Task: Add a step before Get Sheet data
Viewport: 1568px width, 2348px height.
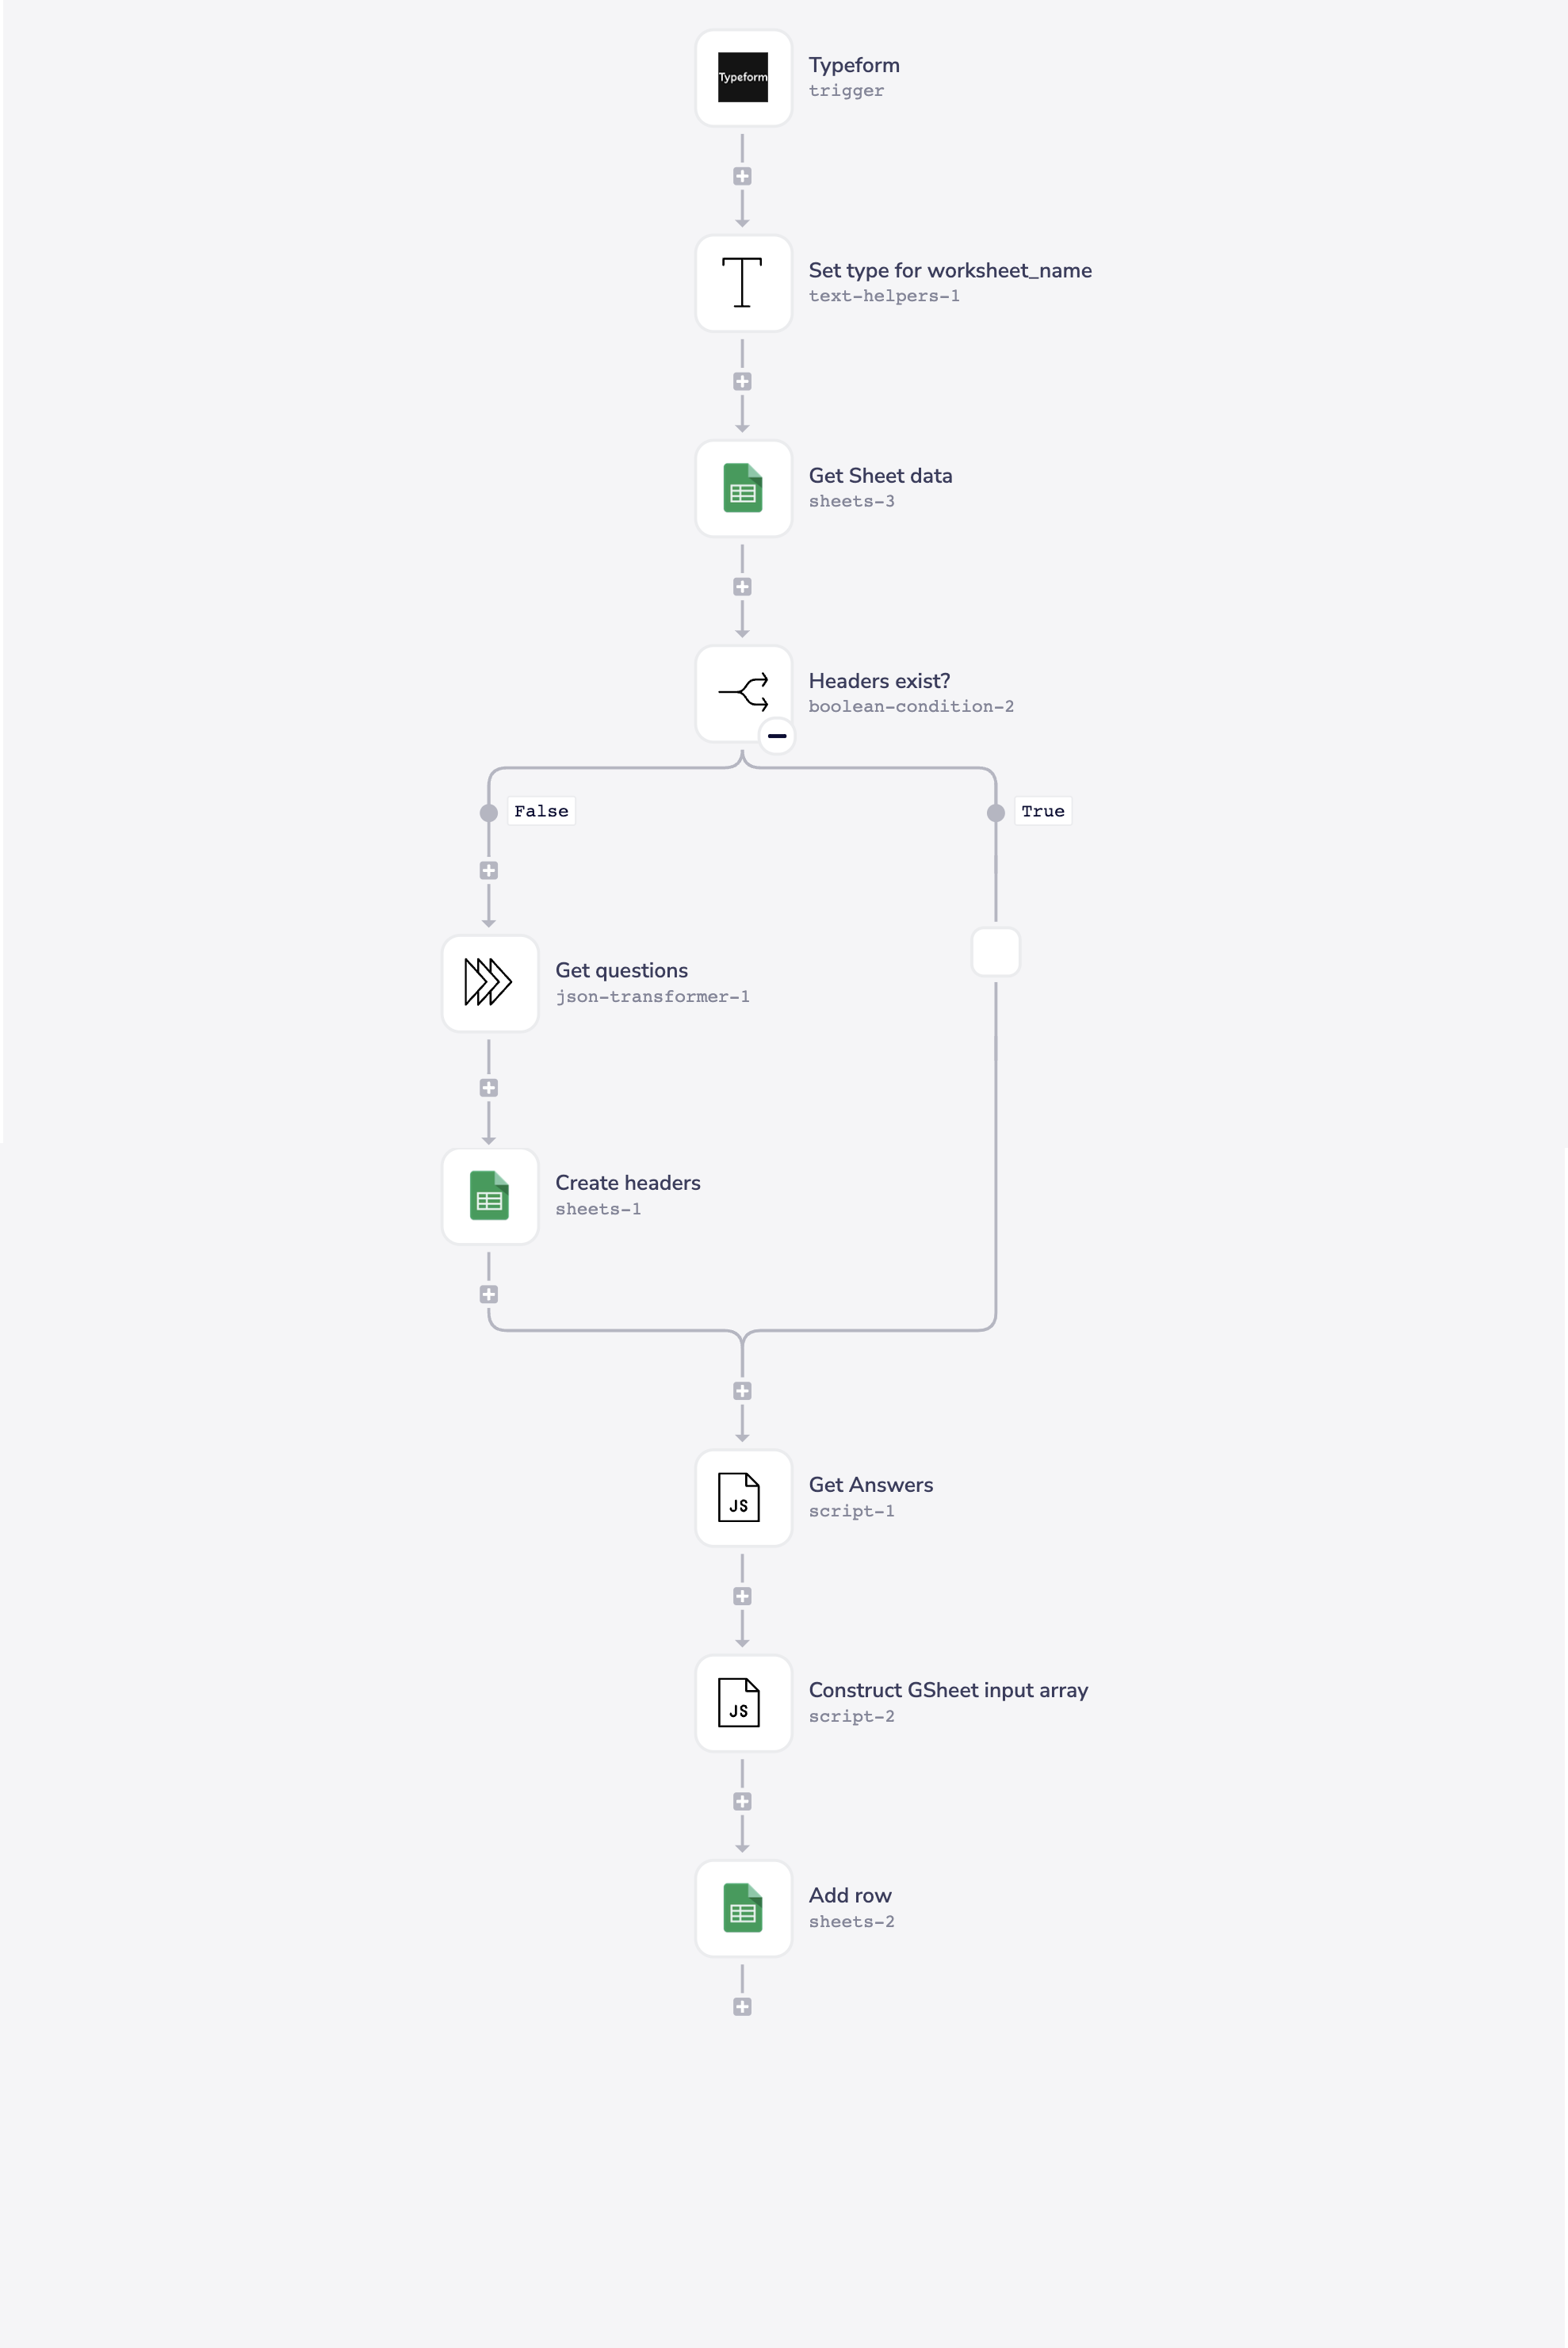Action: pos(742,380)
